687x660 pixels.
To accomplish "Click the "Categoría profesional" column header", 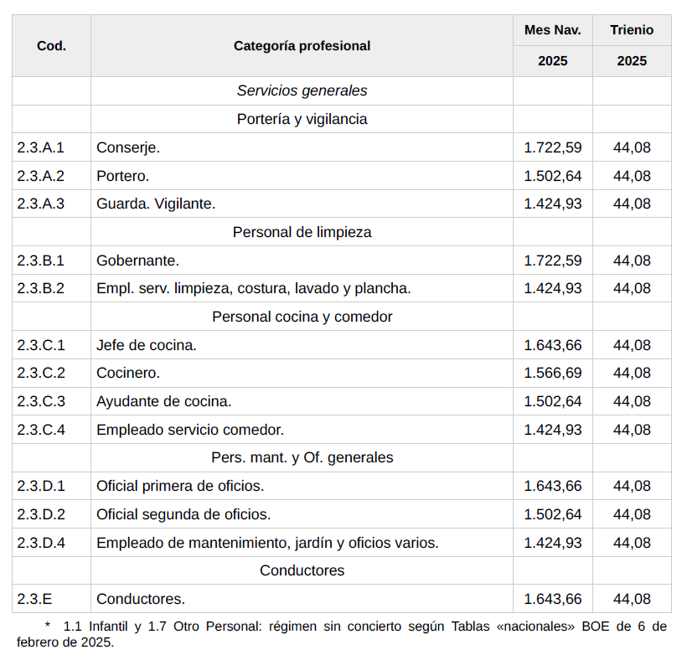I will click(302, 46).
